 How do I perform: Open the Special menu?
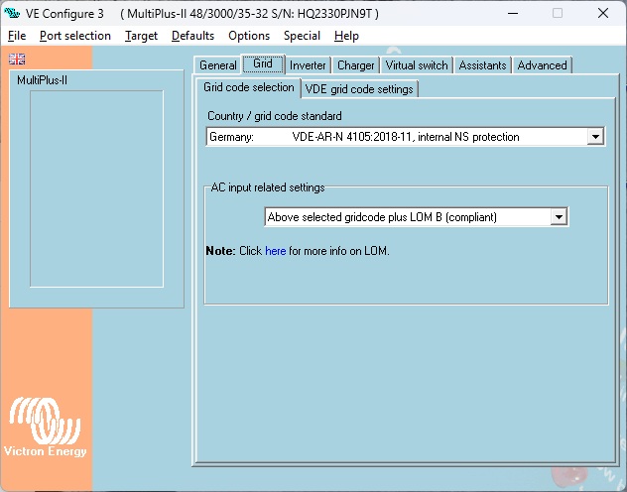tap(302, 36)
